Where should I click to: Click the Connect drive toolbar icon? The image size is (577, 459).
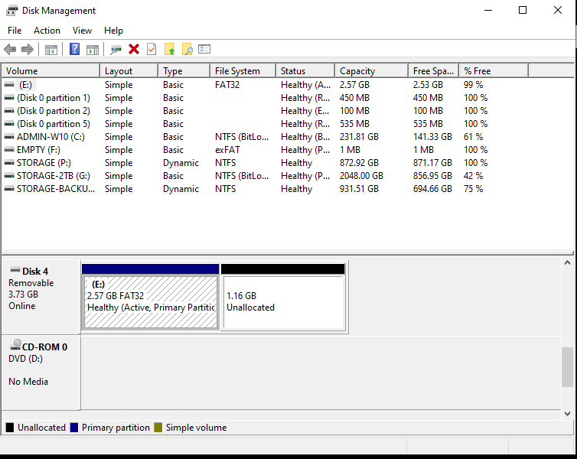click(116, 50)
